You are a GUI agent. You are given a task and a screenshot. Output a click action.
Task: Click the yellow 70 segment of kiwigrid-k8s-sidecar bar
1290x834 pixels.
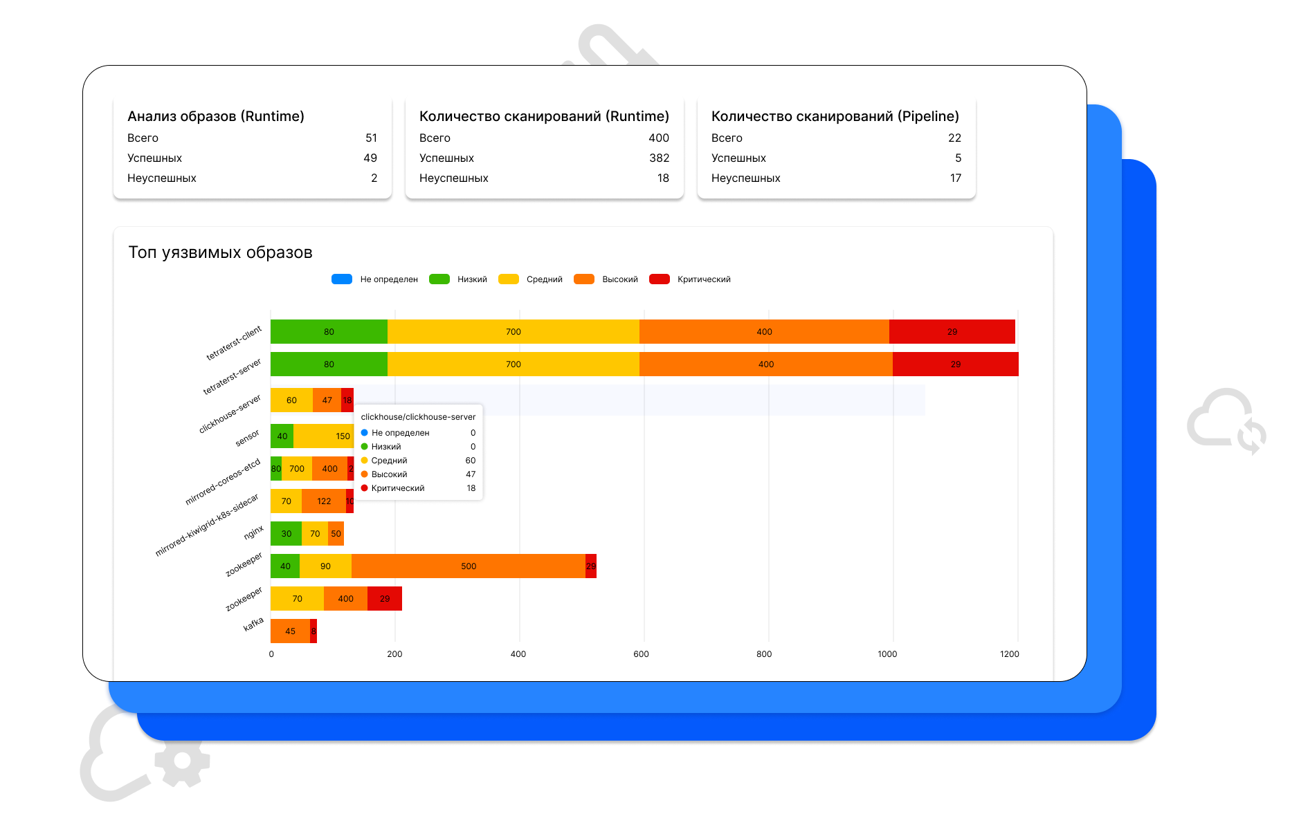click(x=286, y=501)
